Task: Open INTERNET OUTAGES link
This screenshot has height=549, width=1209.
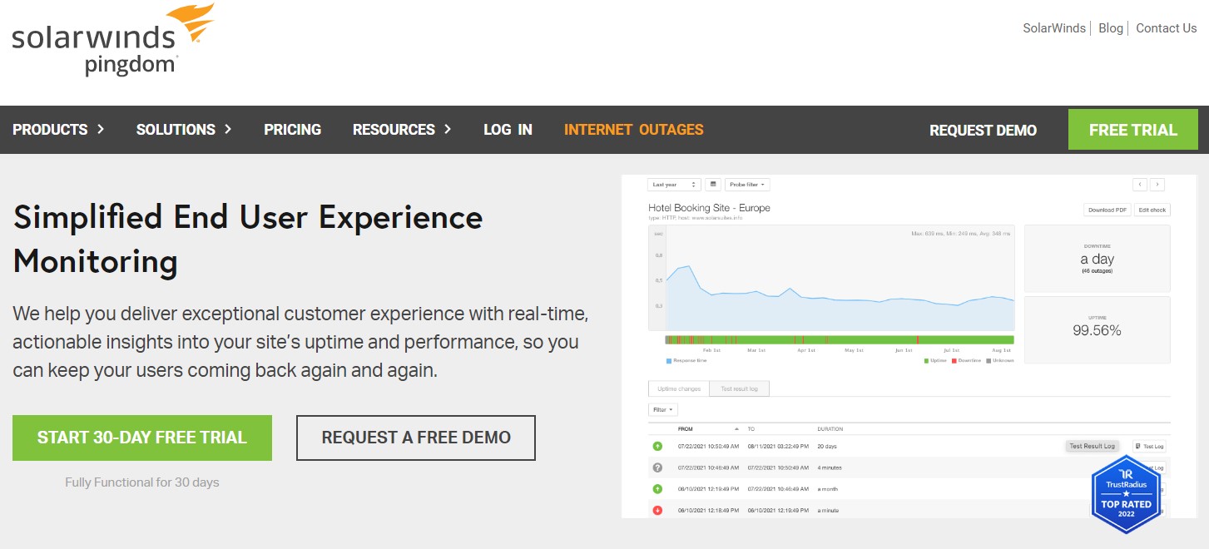Action: tap(633, 130)
